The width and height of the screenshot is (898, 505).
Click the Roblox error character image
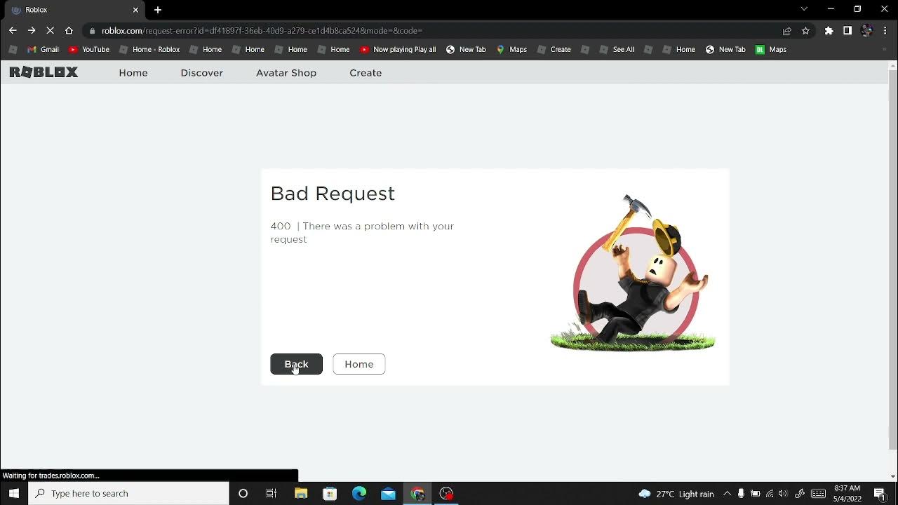coord(633,273)
